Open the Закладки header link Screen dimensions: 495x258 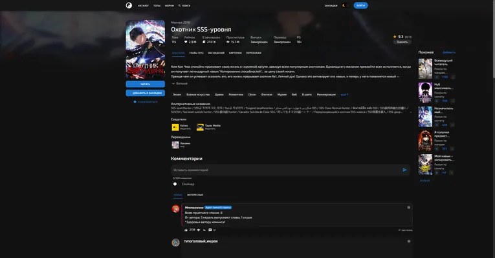(x=331, y=6)
